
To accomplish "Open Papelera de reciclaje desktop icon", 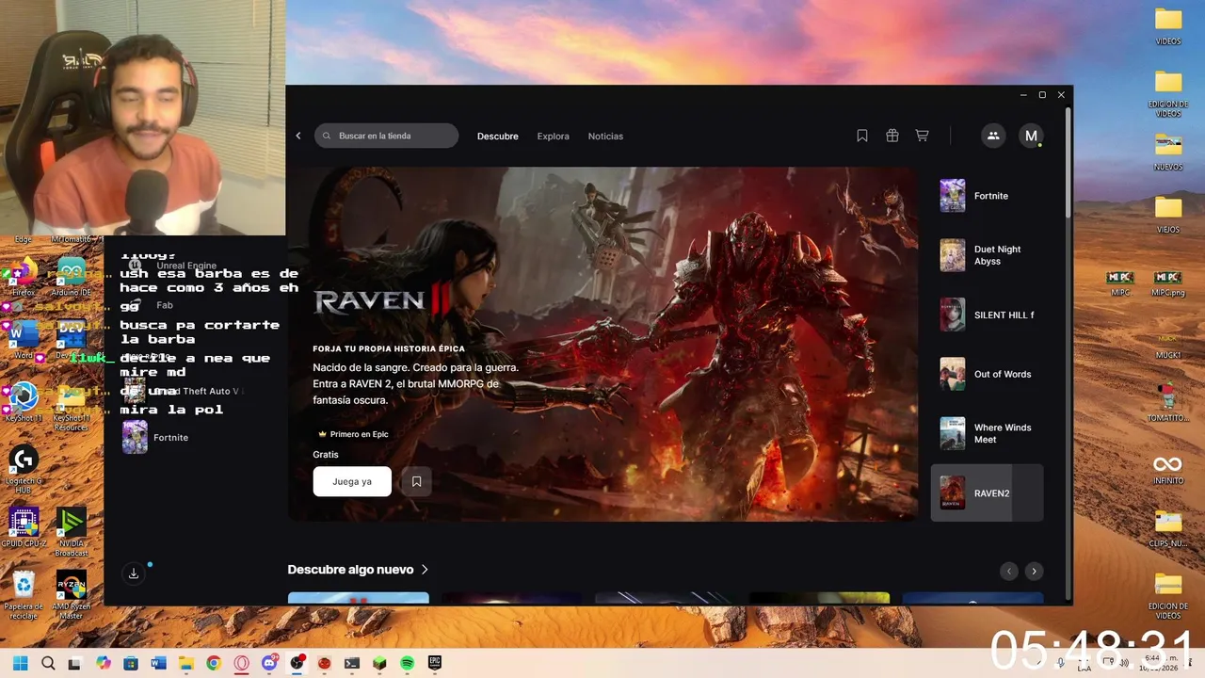I will (x=23, y=594).
